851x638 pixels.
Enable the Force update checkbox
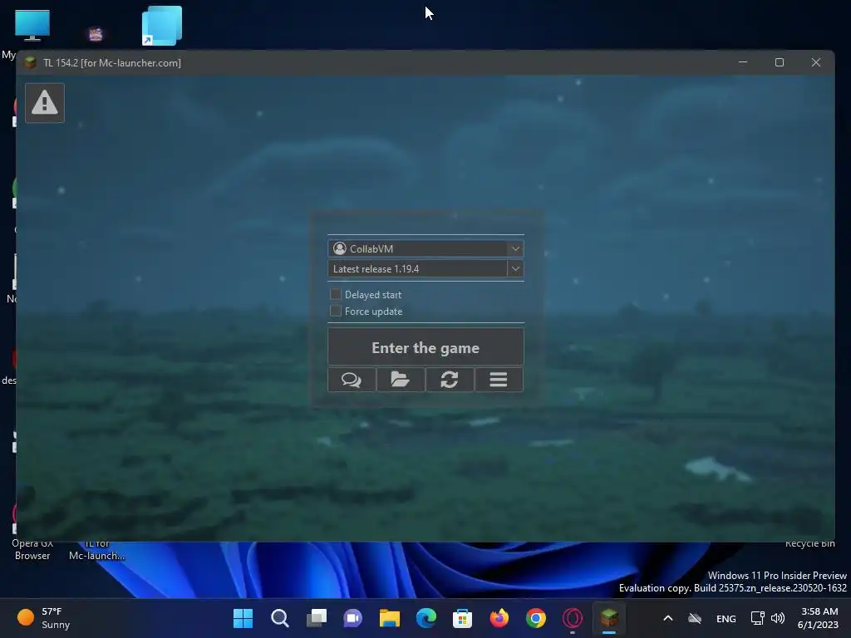pos(336,311)
